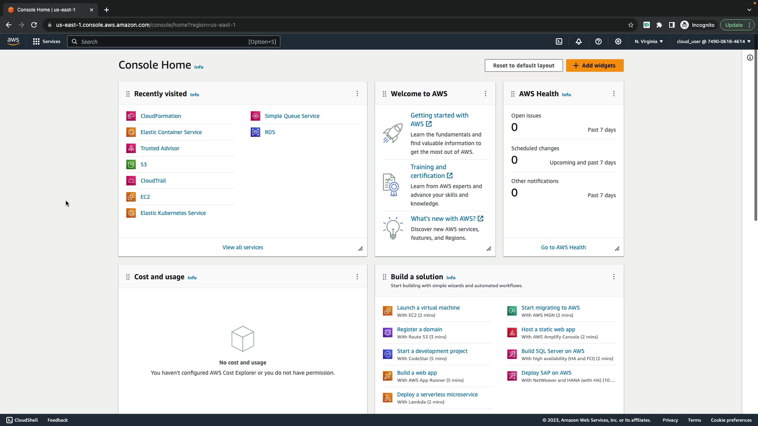Open the notifications bell icon
Screen dimensions: 758x426
(x=579, y=41)
